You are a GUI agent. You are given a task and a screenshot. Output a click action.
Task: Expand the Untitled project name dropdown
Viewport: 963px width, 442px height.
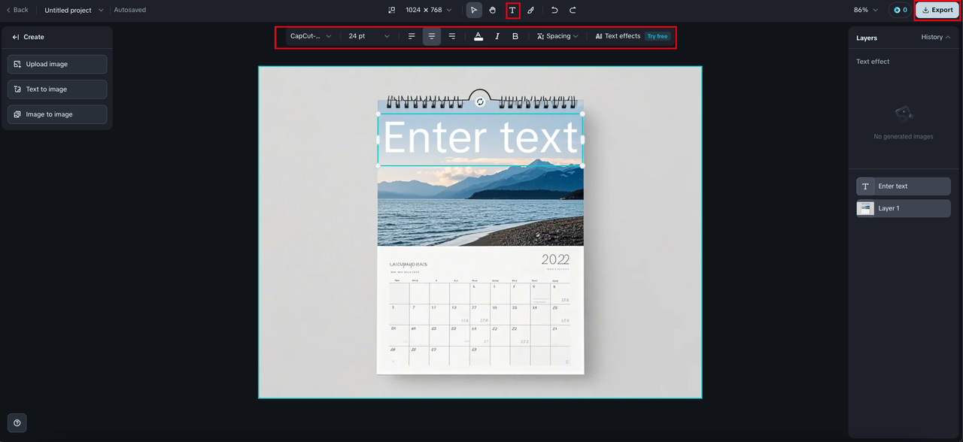point(74,11)
